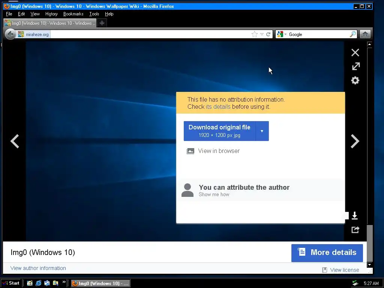Viewport: 384px width, 288px height.
Task: Click the search folder icon in quick launch
Action: point(55,283)
